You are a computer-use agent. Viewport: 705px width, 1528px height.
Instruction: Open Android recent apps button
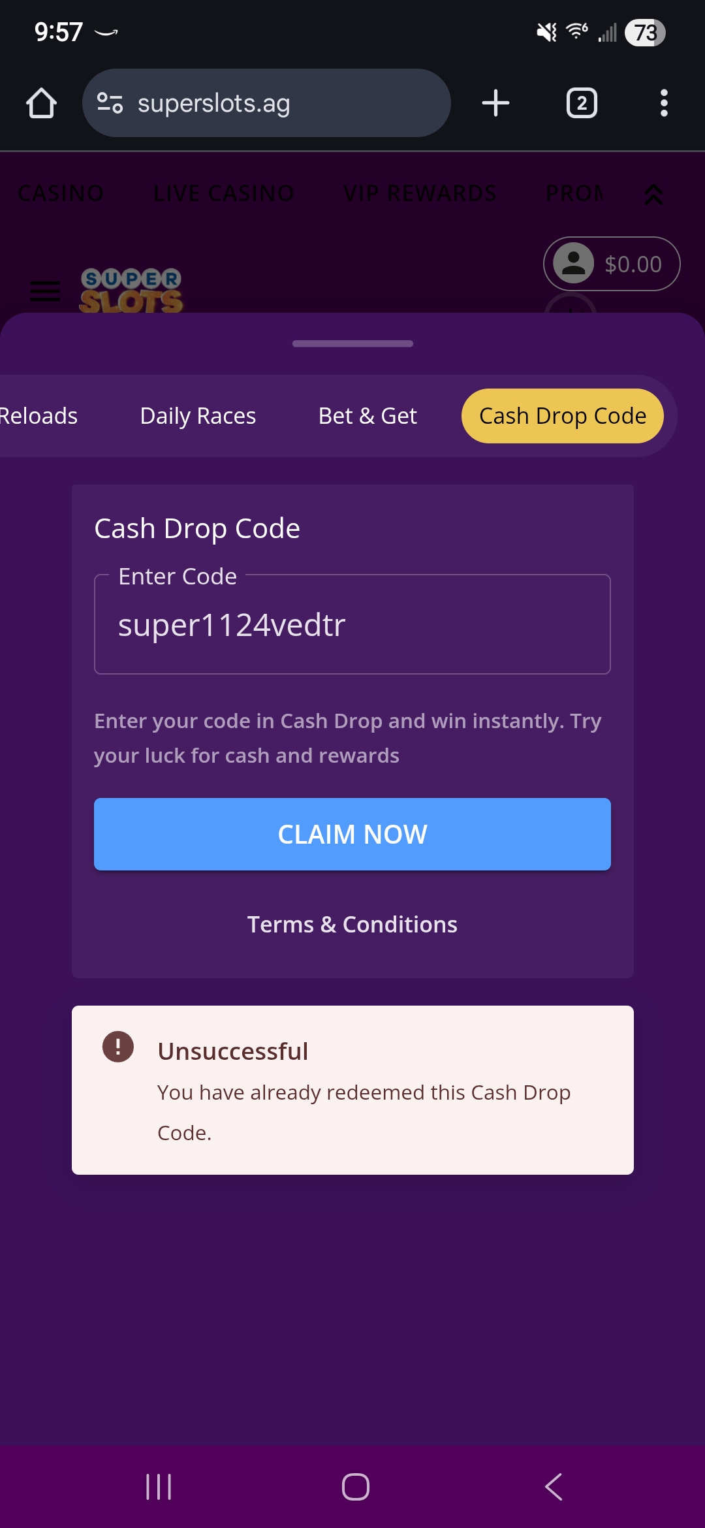tap(159, 1487)
